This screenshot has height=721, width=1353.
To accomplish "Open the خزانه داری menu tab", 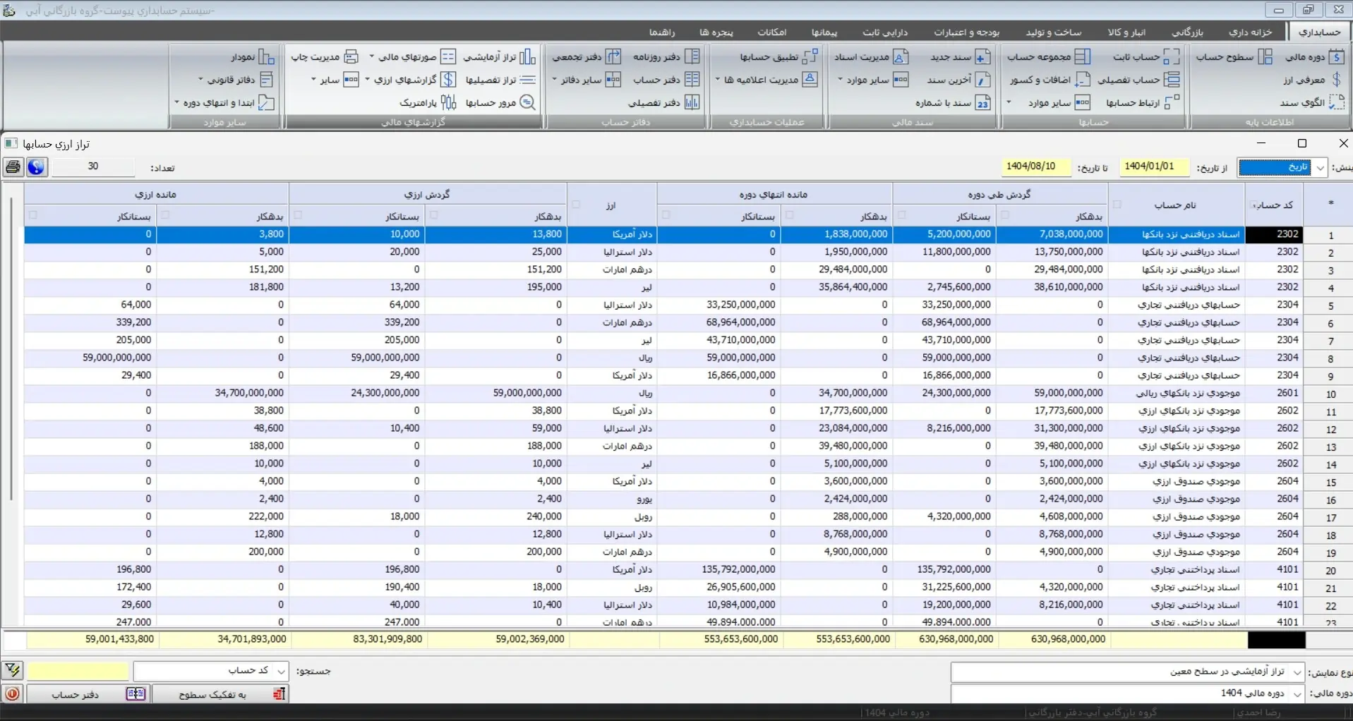I will [x=1250, y=32].
